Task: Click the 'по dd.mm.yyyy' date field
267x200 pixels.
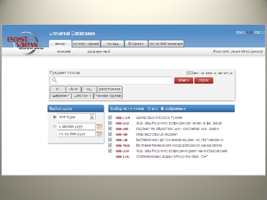Action: click(76, 134)
